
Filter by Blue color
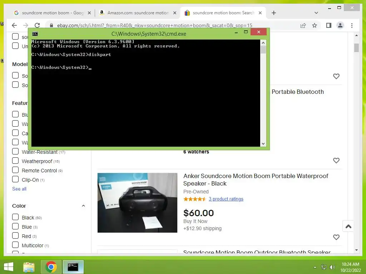coord(15,227)
